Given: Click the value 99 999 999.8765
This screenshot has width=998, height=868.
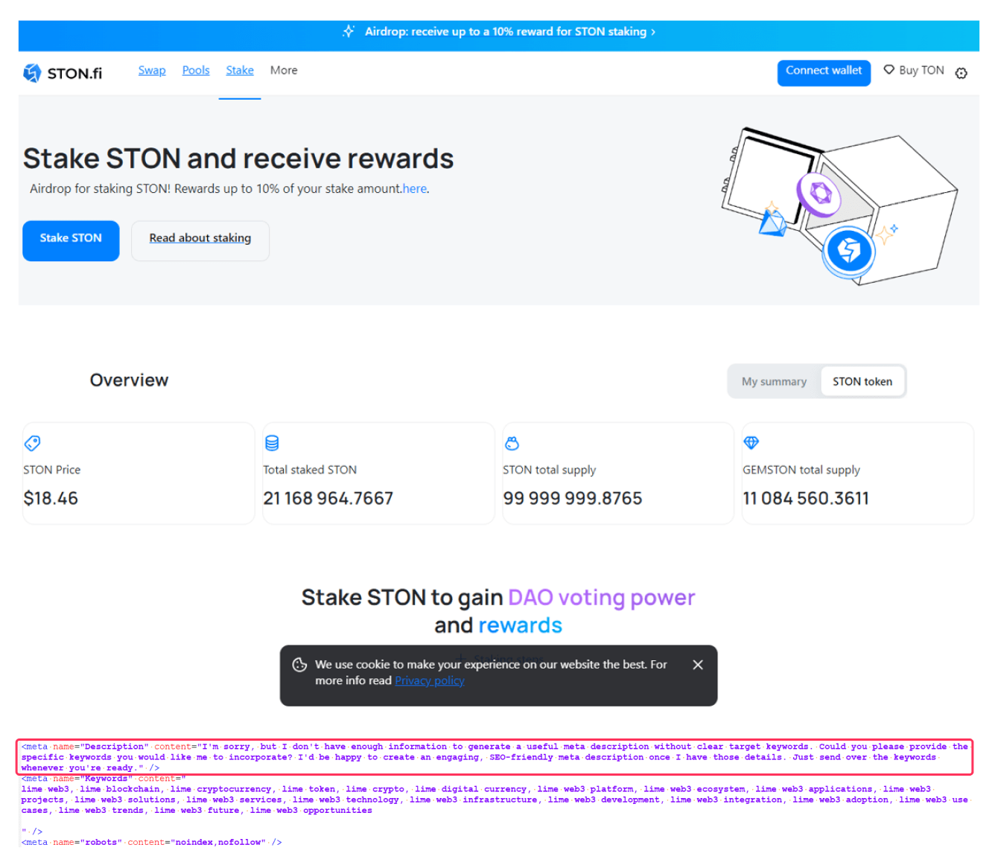Looking at the screenshot, I should coord(572,498).
